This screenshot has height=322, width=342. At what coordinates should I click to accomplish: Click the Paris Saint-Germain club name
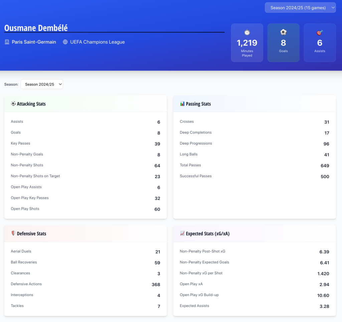tap(34, 42)
